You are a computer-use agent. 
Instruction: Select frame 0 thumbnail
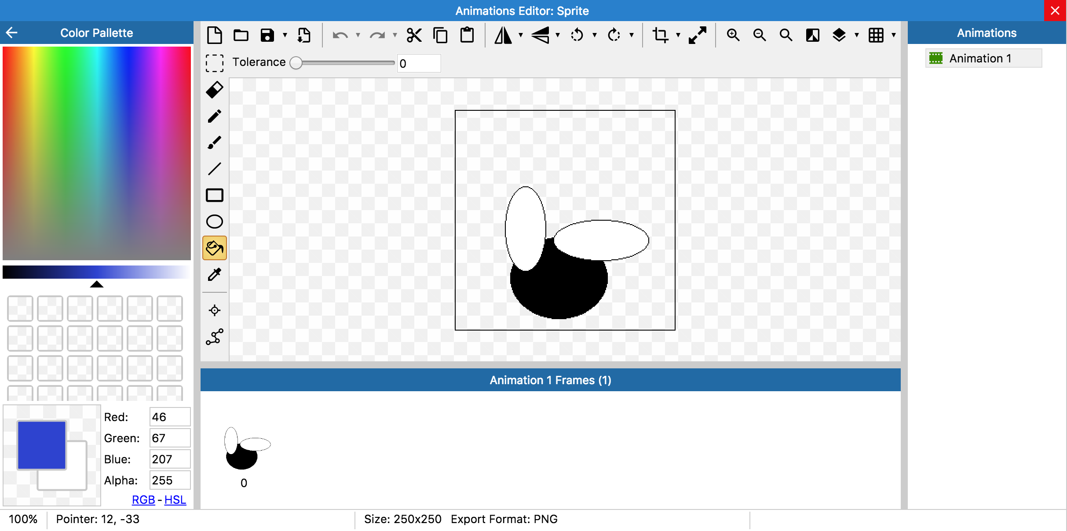245,449
